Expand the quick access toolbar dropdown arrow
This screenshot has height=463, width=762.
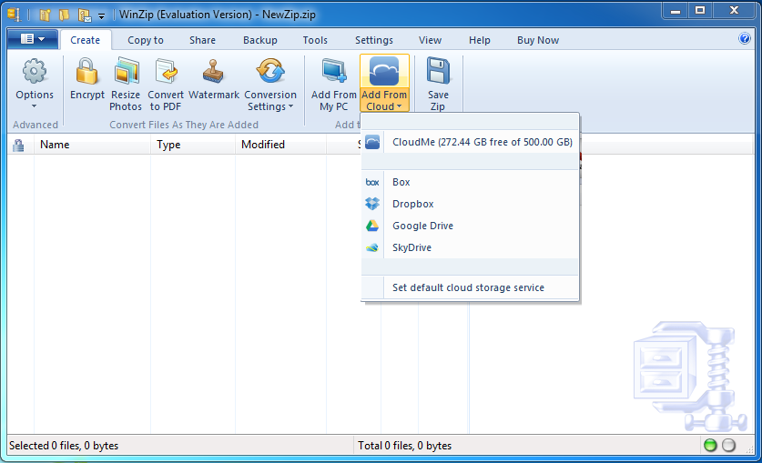point(102,16)
